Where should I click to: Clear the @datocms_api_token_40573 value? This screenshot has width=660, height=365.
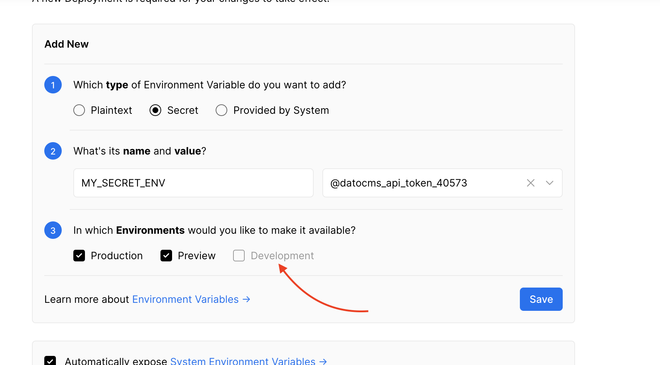click(x=530, y=183)
